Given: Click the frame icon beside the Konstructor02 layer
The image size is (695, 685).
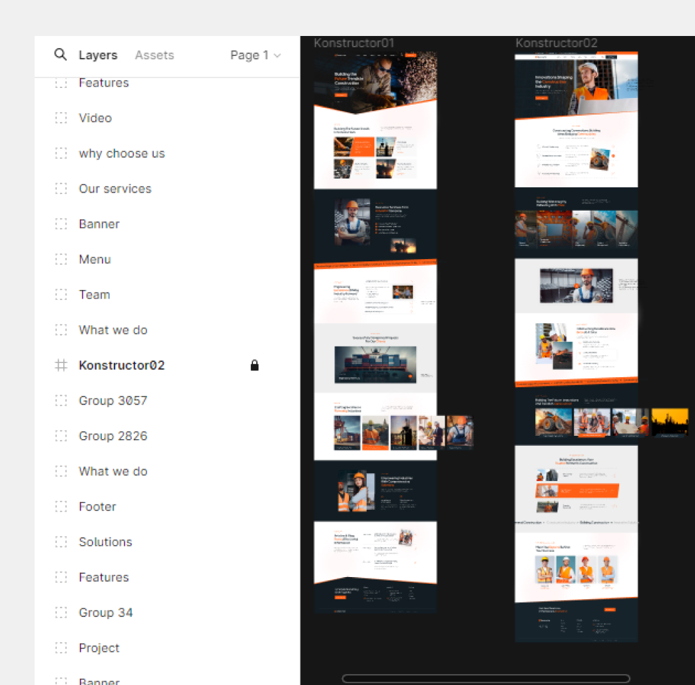Looking at the screenshot, I should 61,365.
